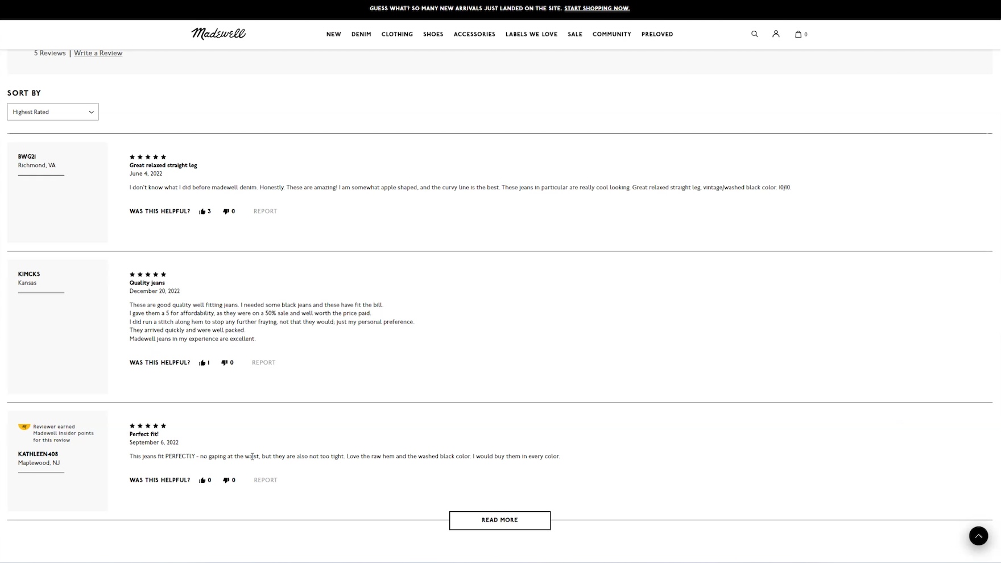Click Read More to load reviews
The width and height of the screenshot is (1001, 563).
click(x=499, y=520)
